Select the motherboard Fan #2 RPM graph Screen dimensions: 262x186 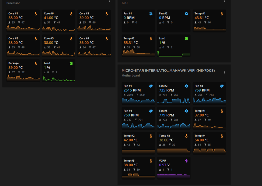(174, 101)
